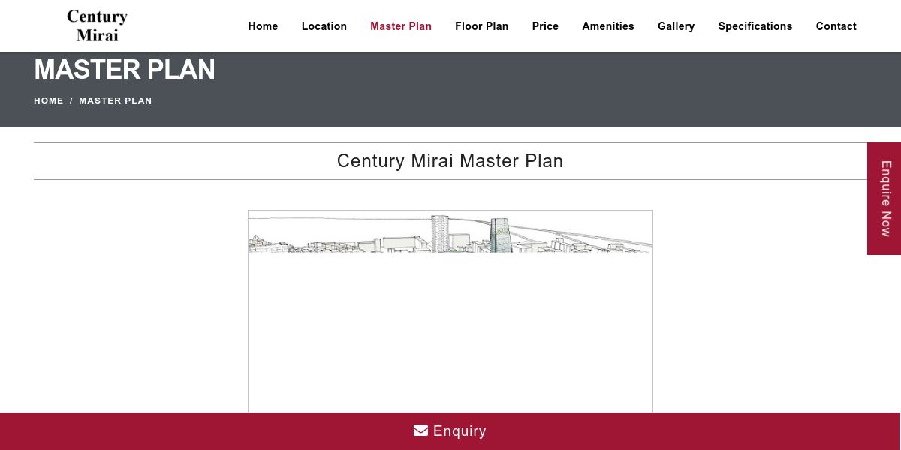Click the HOME breadcrumb link
901x450 pixels.
point(49,100)
